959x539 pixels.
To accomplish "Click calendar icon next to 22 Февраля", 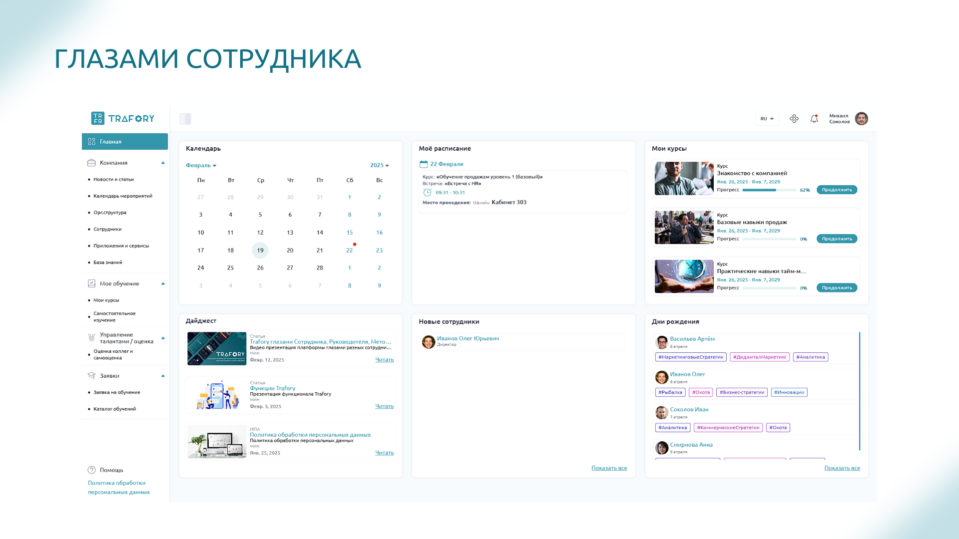I will [424, 164].
